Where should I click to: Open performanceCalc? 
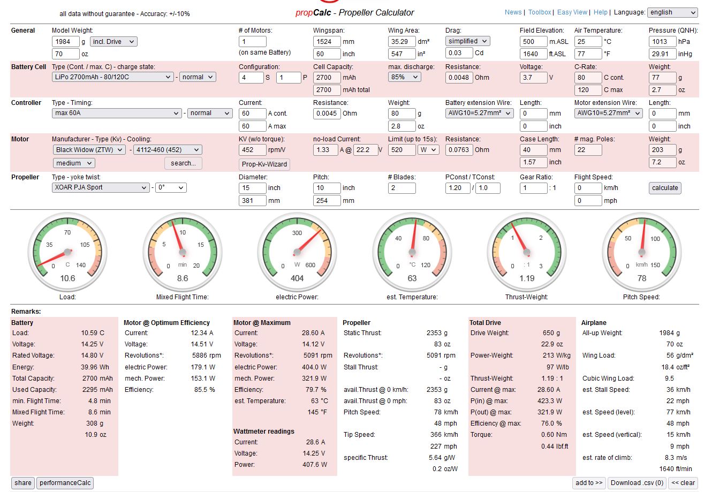click(65, 483)
